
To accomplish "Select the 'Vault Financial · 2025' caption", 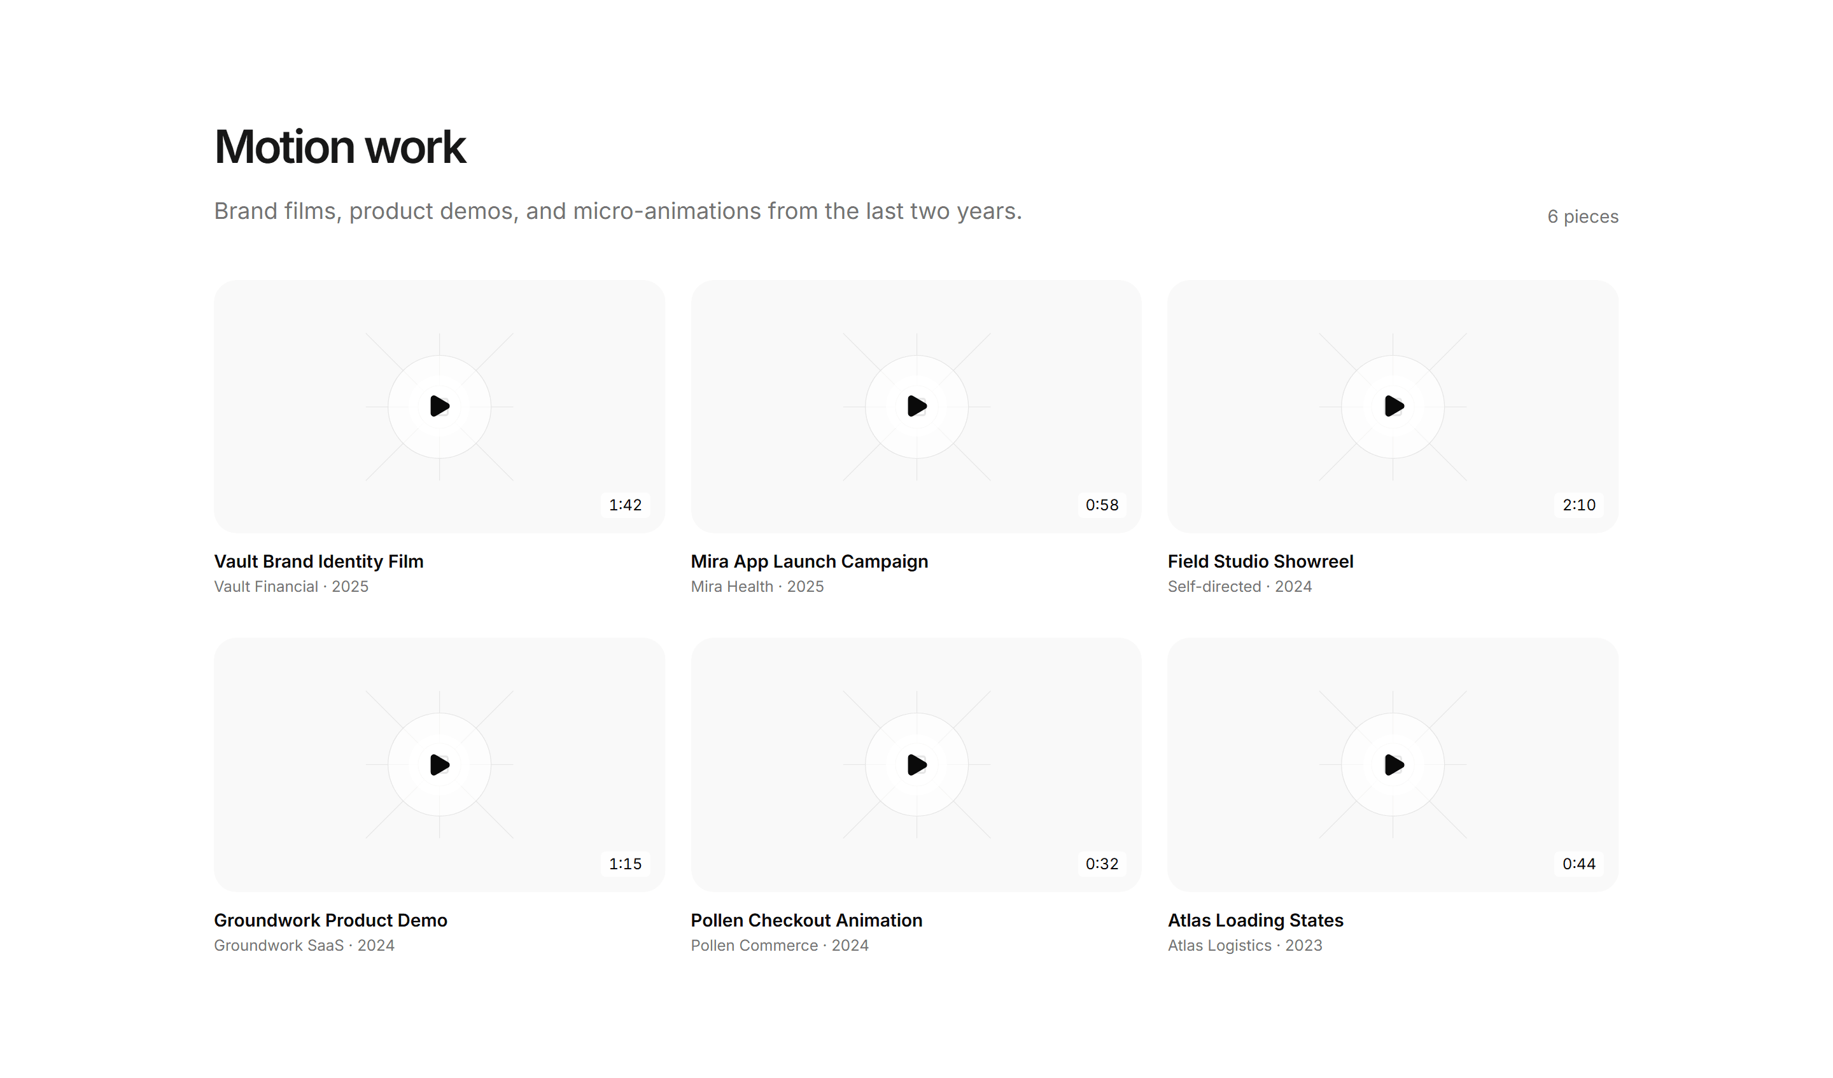I will (x=291, y=586).
